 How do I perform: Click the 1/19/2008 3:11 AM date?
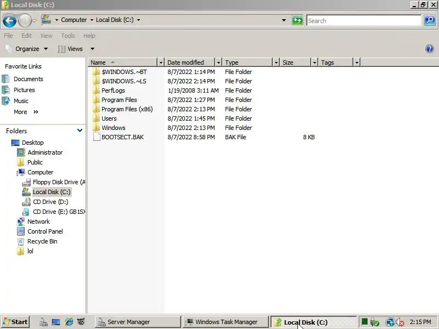tap(193, 90)
